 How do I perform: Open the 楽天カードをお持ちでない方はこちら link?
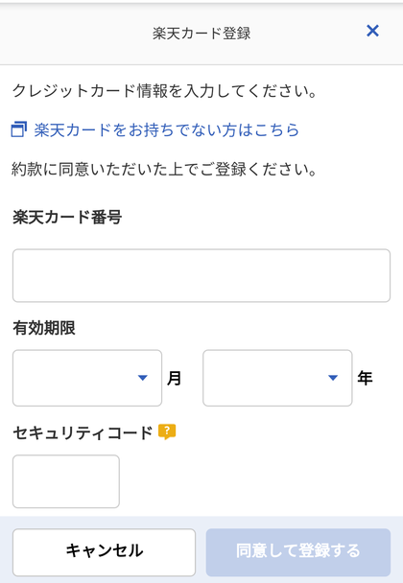[x=167, y=129]
